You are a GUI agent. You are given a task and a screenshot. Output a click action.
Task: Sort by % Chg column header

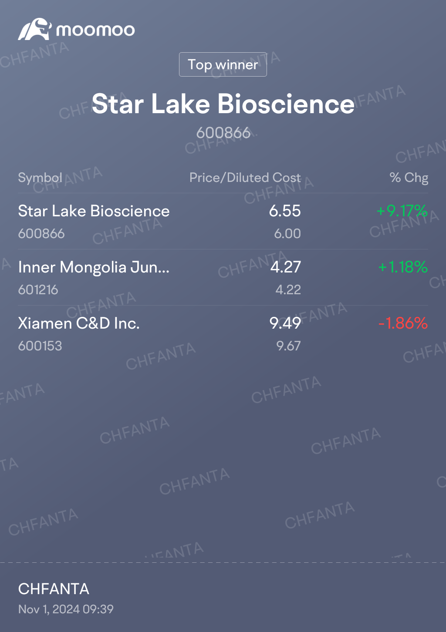click(x=409, y=178)
